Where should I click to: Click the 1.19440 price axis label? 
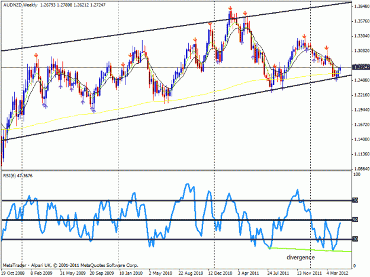tap(362, 110)
